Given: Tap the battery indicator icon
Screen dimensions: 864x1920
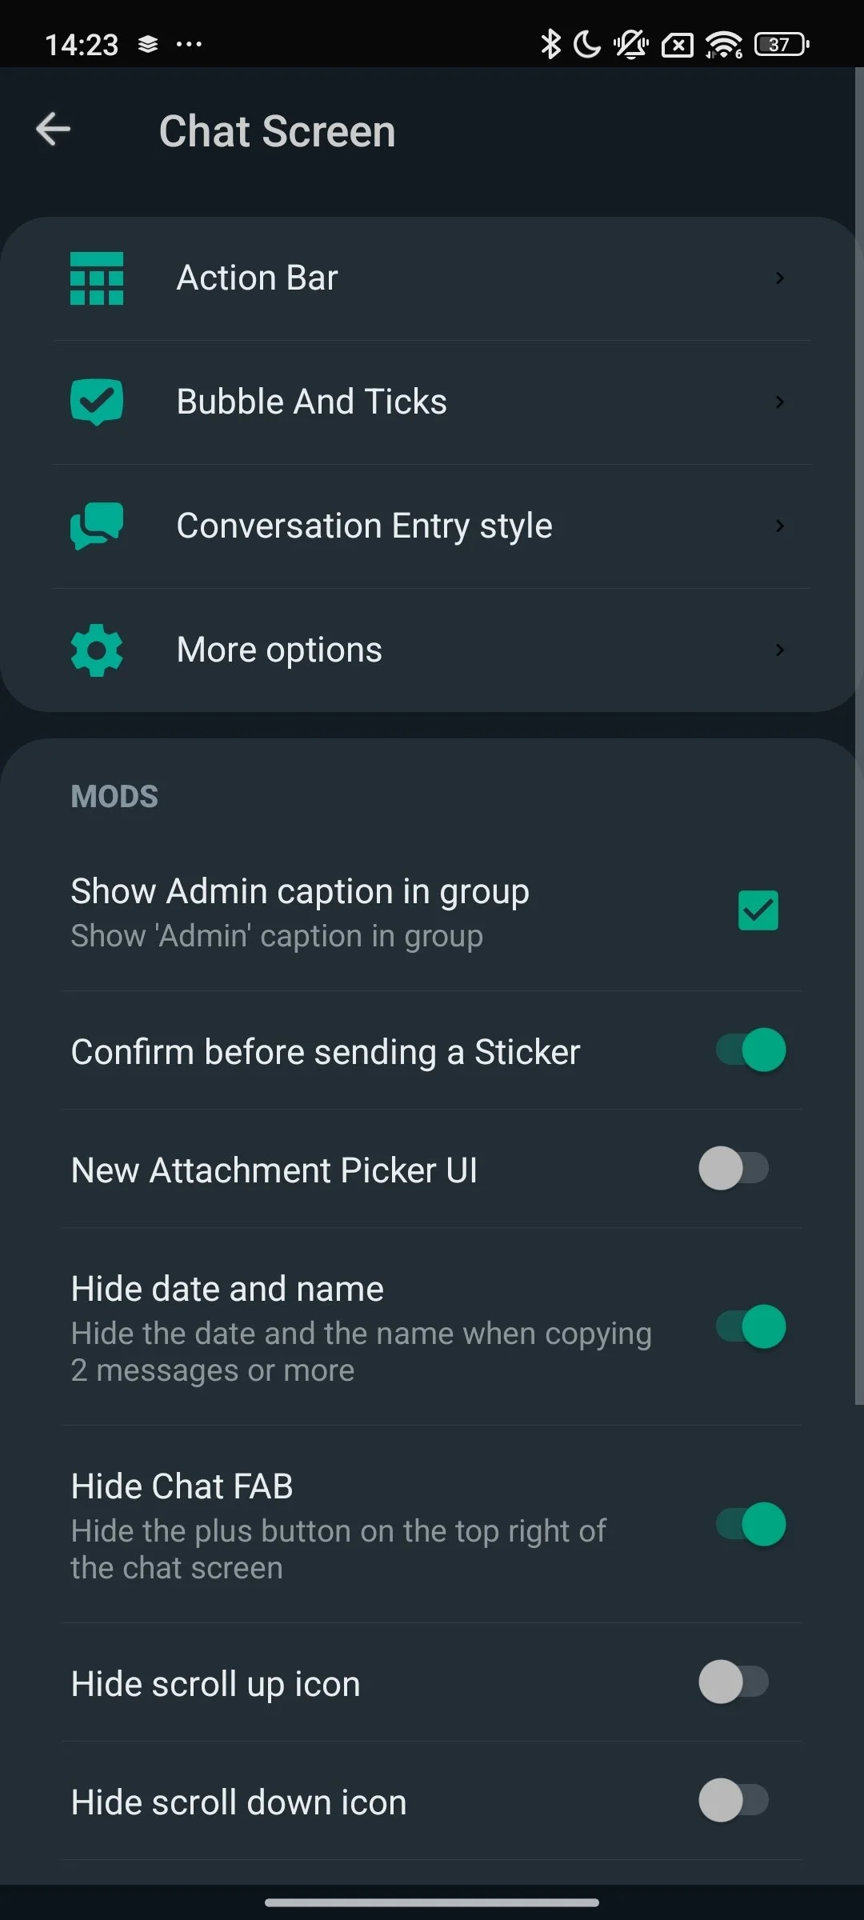Looking at the screenshot, I should 781,44.
